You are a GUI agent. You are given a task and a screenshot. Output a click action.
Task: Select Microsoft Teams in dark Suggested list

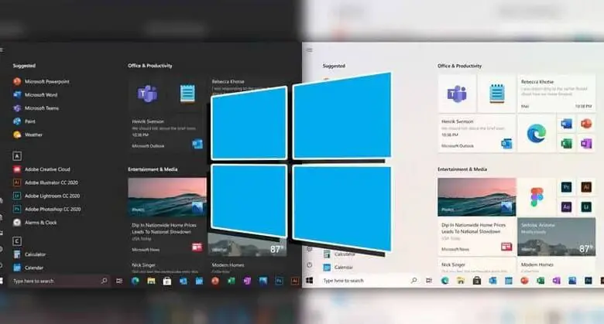coord(36,108)
